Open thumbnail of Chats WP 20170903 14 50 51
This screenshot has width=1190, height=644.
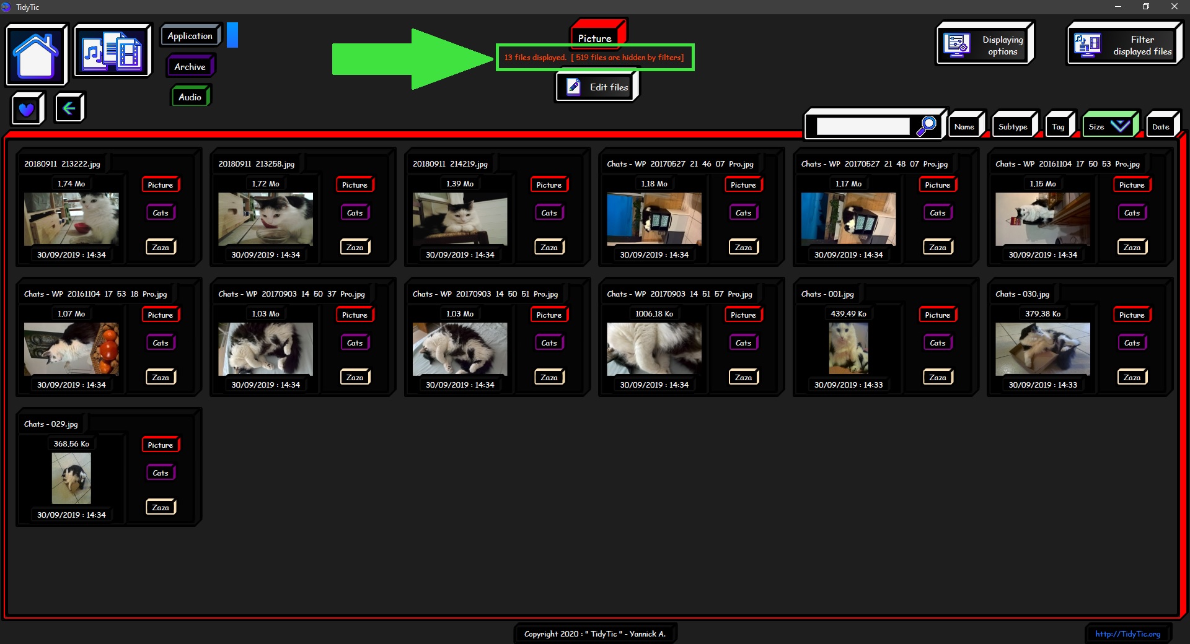[460, 349]
